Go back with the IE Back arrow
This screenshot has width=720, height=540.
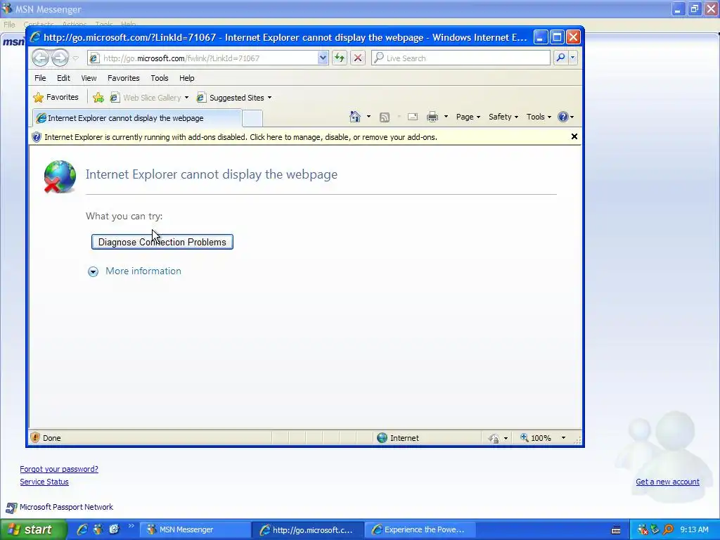pos(40,58)
